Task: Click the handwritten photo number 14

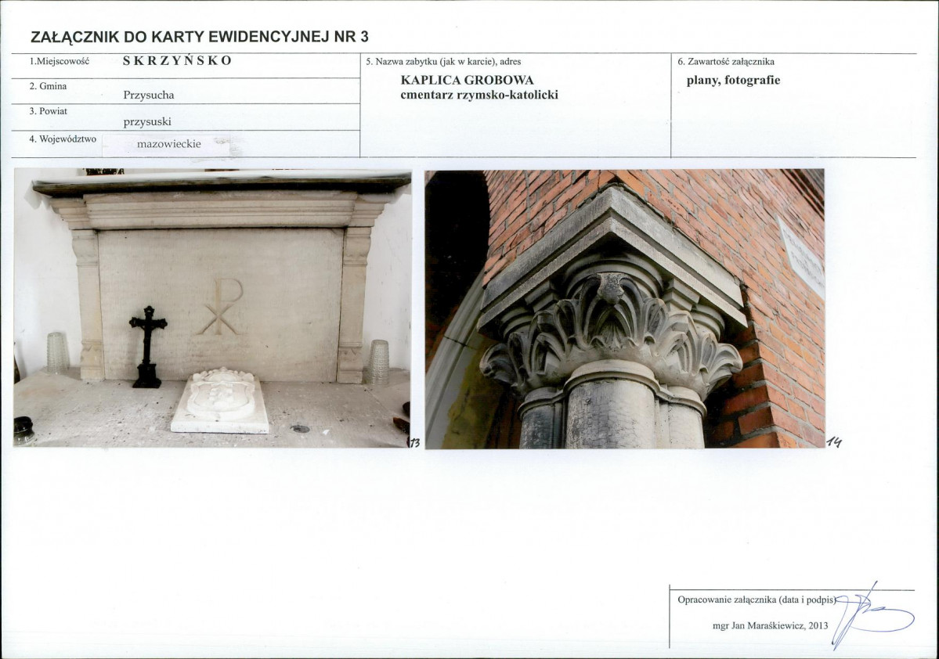Action: pos(833,444)
